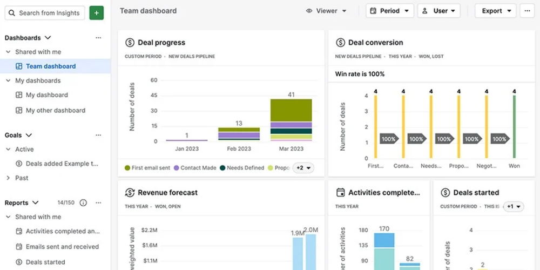
Task: Open the Viewer permission dropdown
Action: click(326, 11)
